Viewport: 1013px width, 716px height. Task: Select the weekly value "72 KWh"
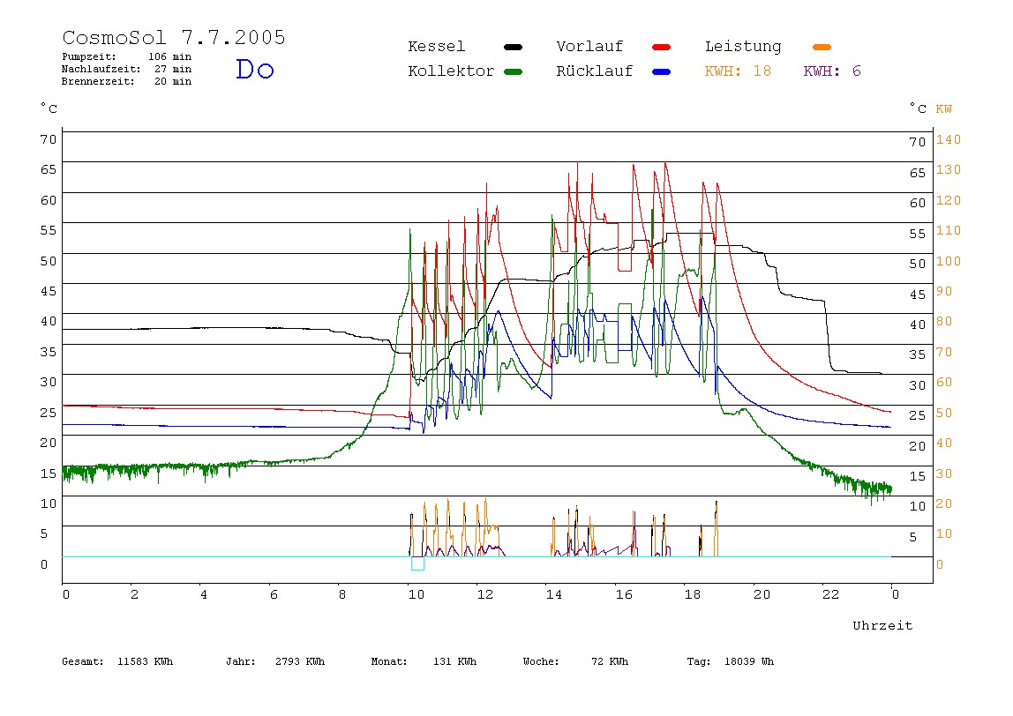pos(610,661)
